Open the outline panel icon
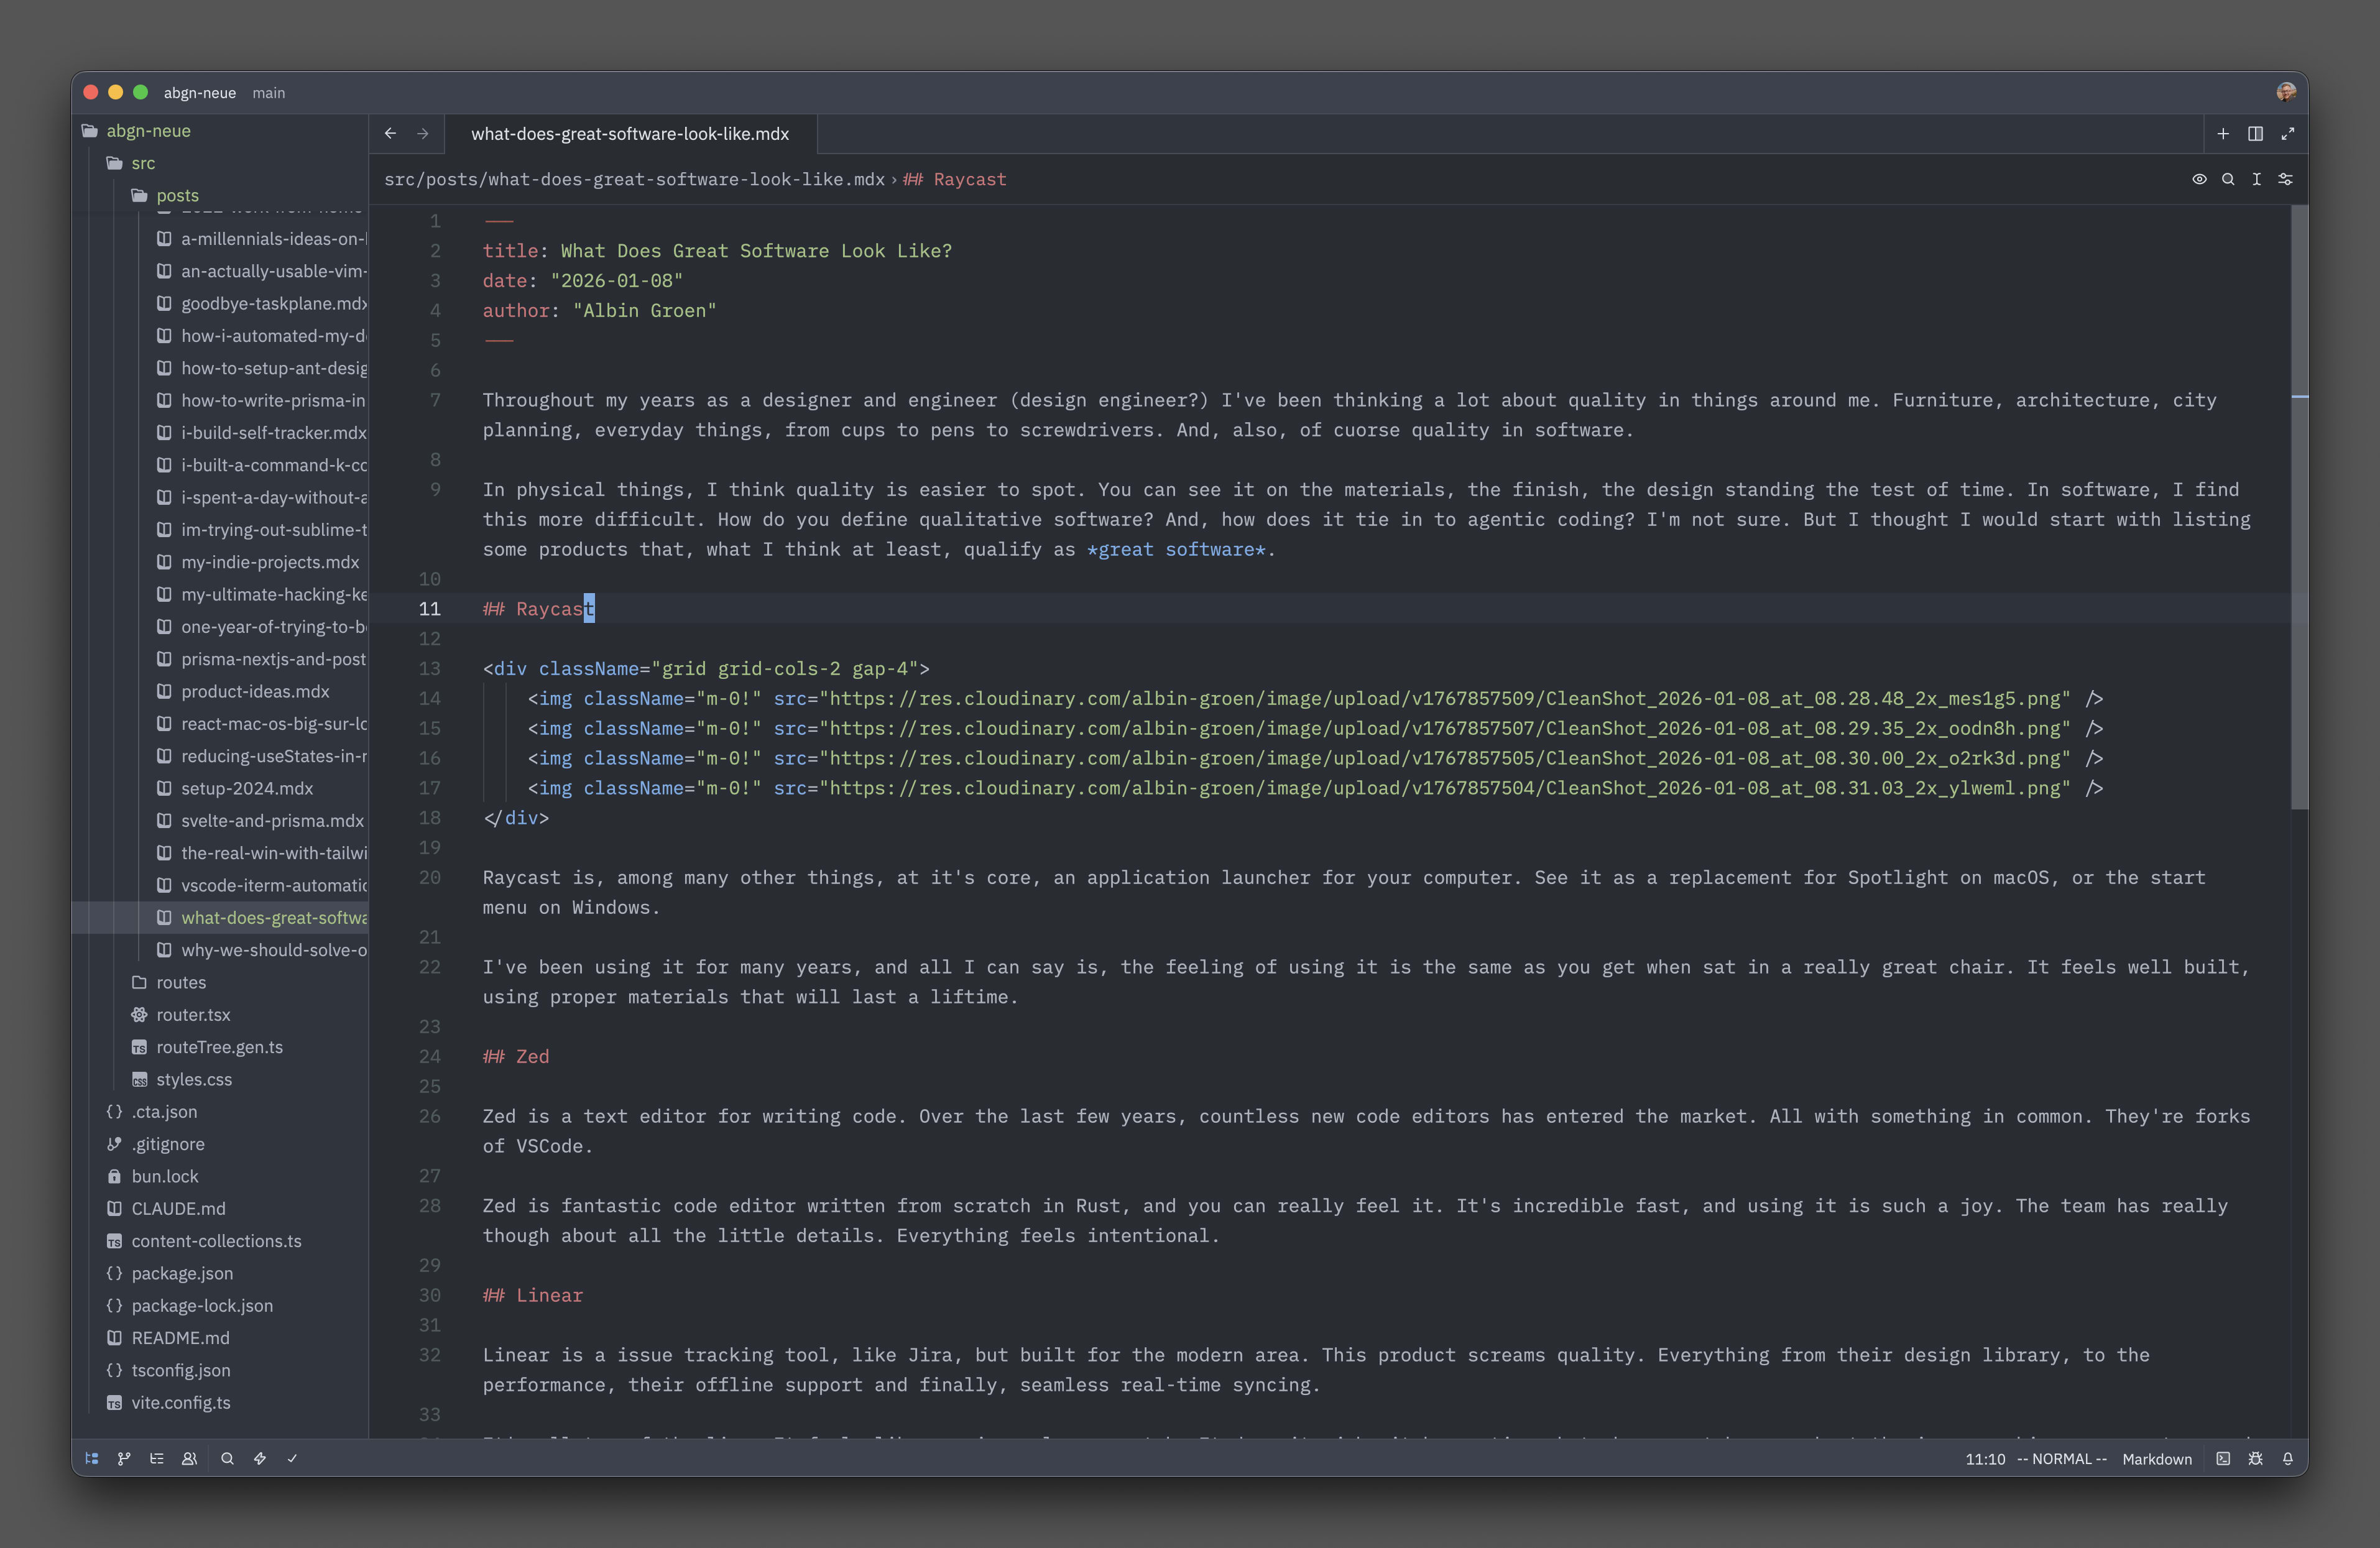Viewport: 2380px width, 1548px height. [x=157, y=1458]
